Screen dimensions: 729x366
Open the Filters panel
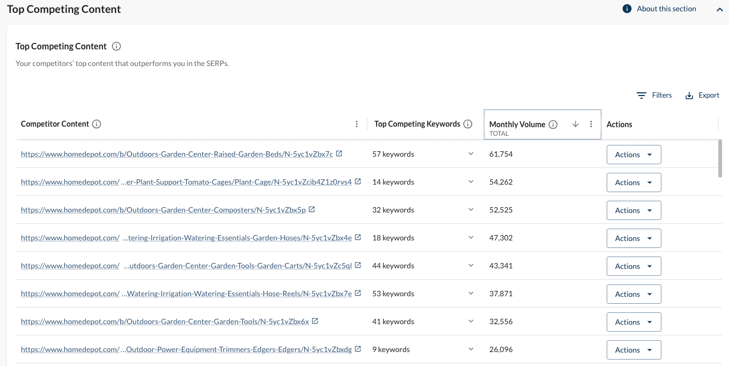pos(654,95)
